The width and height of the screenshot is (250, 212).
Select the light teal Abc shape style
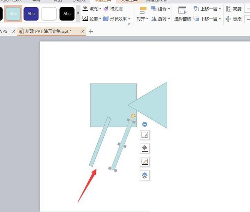13,14
